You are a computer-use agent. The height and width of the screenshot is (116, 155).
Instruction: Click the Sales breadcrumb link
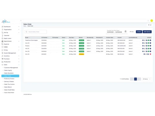click(x=25, y=26)
